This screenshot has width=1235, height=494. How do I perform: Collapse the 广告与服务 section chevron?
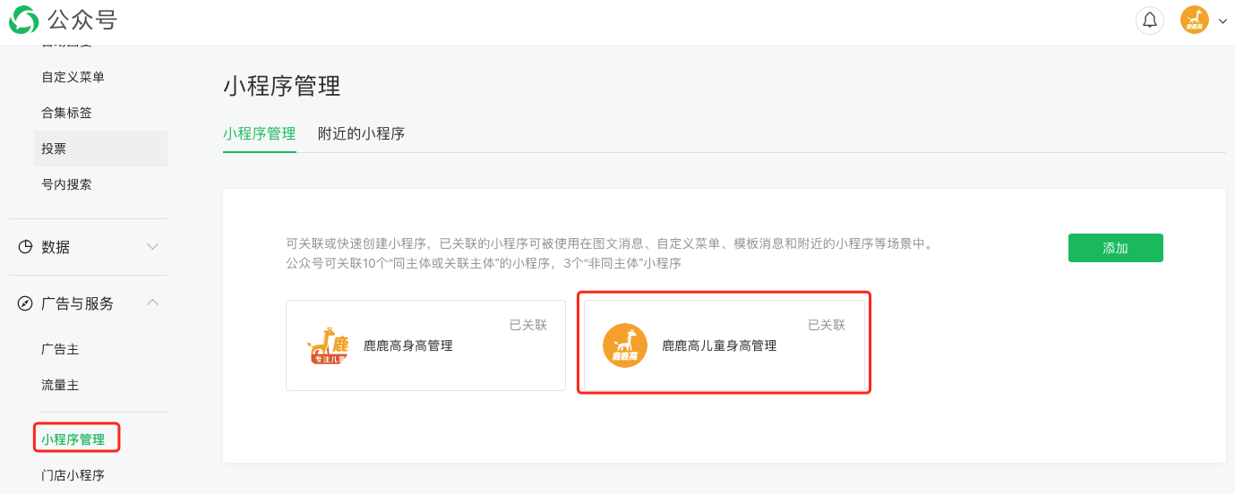tap(153, 303)
